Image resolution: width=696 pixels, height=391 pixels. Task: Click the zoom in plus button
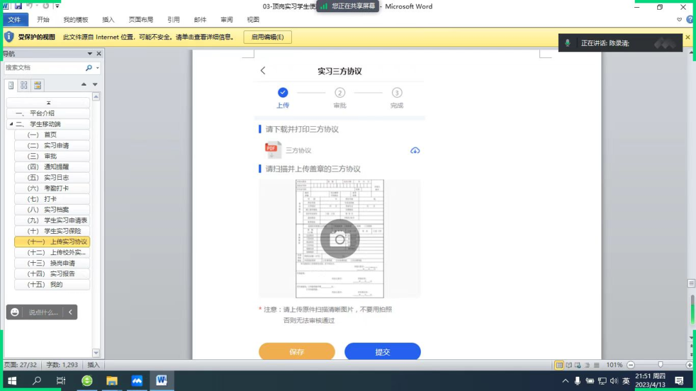pos(690,365)
